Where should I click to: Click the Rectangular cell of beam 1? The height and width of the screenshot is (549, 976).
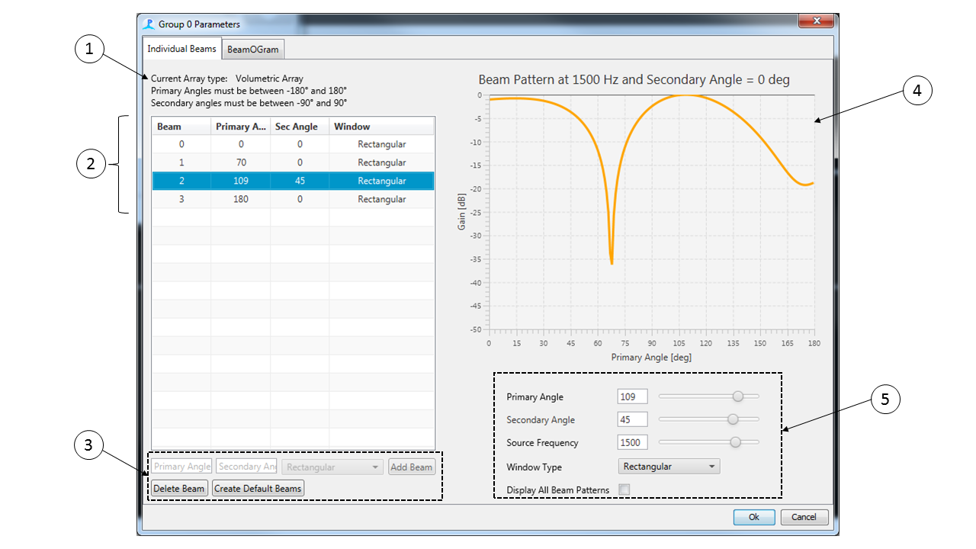tap(381, 162)
